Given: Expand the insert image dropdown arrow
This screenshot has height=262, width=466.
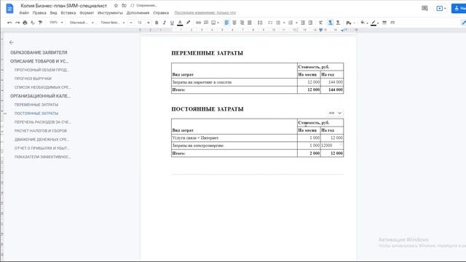Looking at the screenshot, I should coord(218,23).
